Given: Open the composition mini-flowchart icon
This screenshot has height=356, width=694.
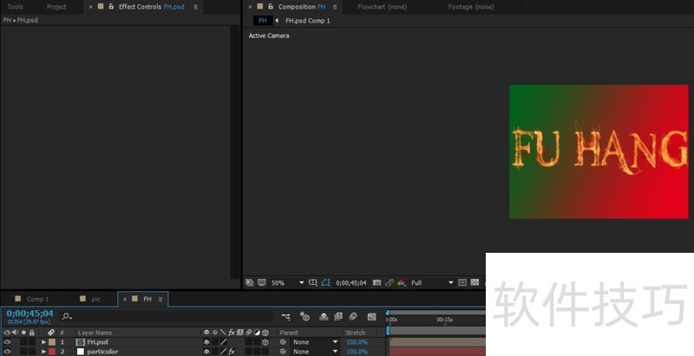Looking at the screenshot, I should [285, 316].
